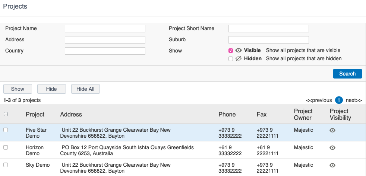Click the eye icon for Horizon Demo
The height and width of the screenshot is (176, 366).
click(x=332, y=148)
